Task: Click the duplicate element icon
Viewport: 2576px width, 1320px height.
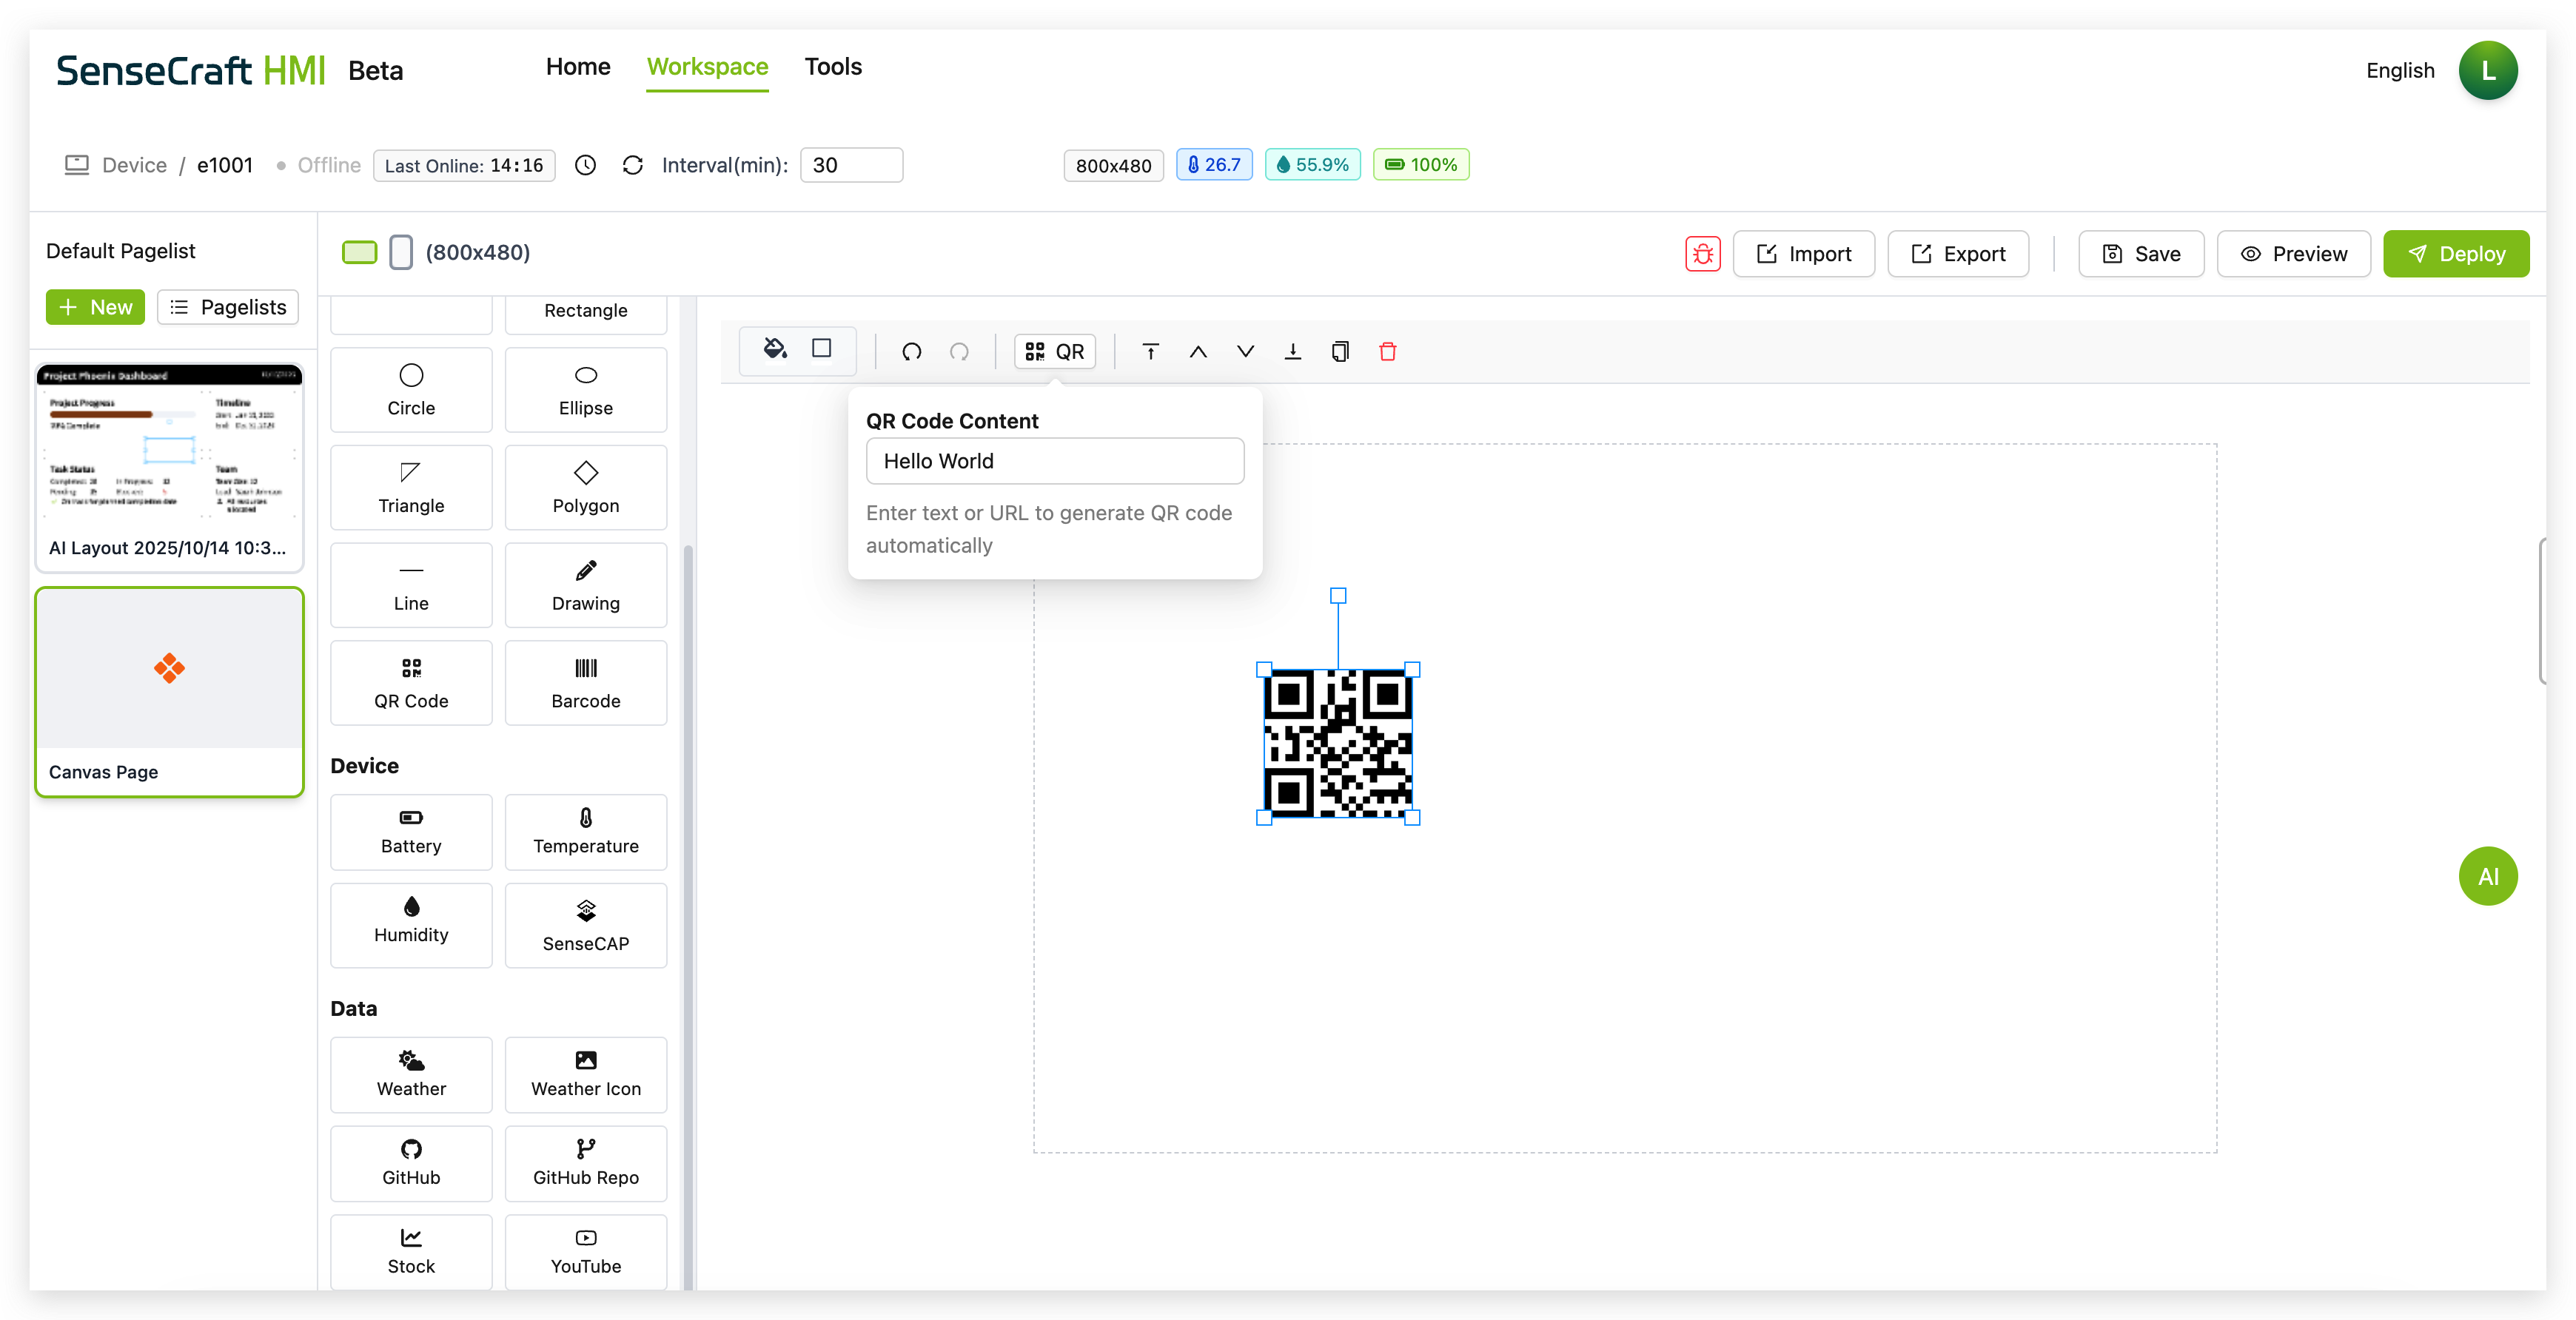Action: point(1340,351)
